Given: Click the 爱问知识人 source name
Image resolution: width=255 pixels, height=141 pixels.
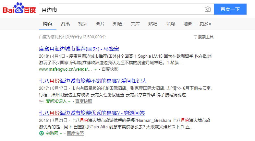Looking at the screenshot, I should coord(56,101).
